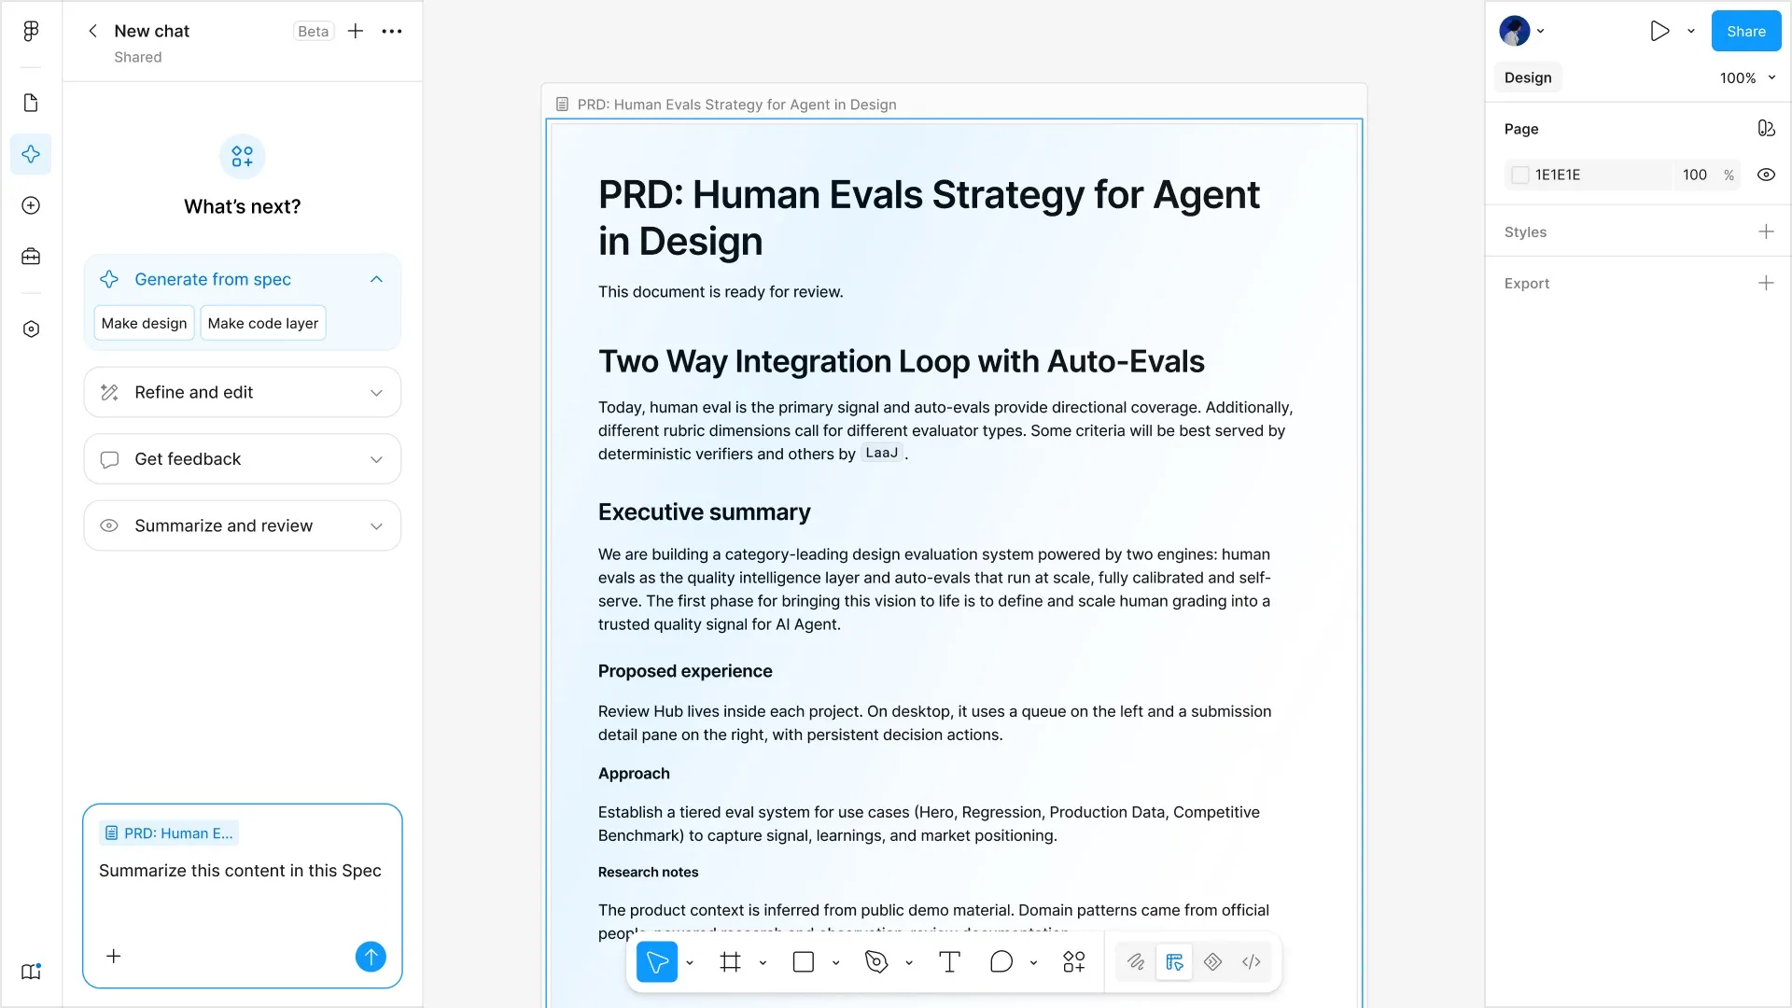Click the hexagon settings icon in left rail
The image size is (1792, 1008).
pos(31,329)
